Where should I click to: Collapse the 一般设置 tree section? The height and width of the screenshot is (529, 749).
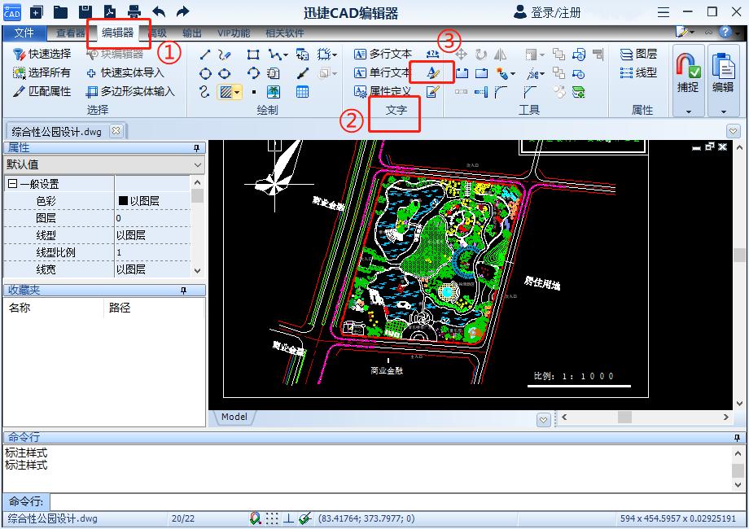[12, 184]
